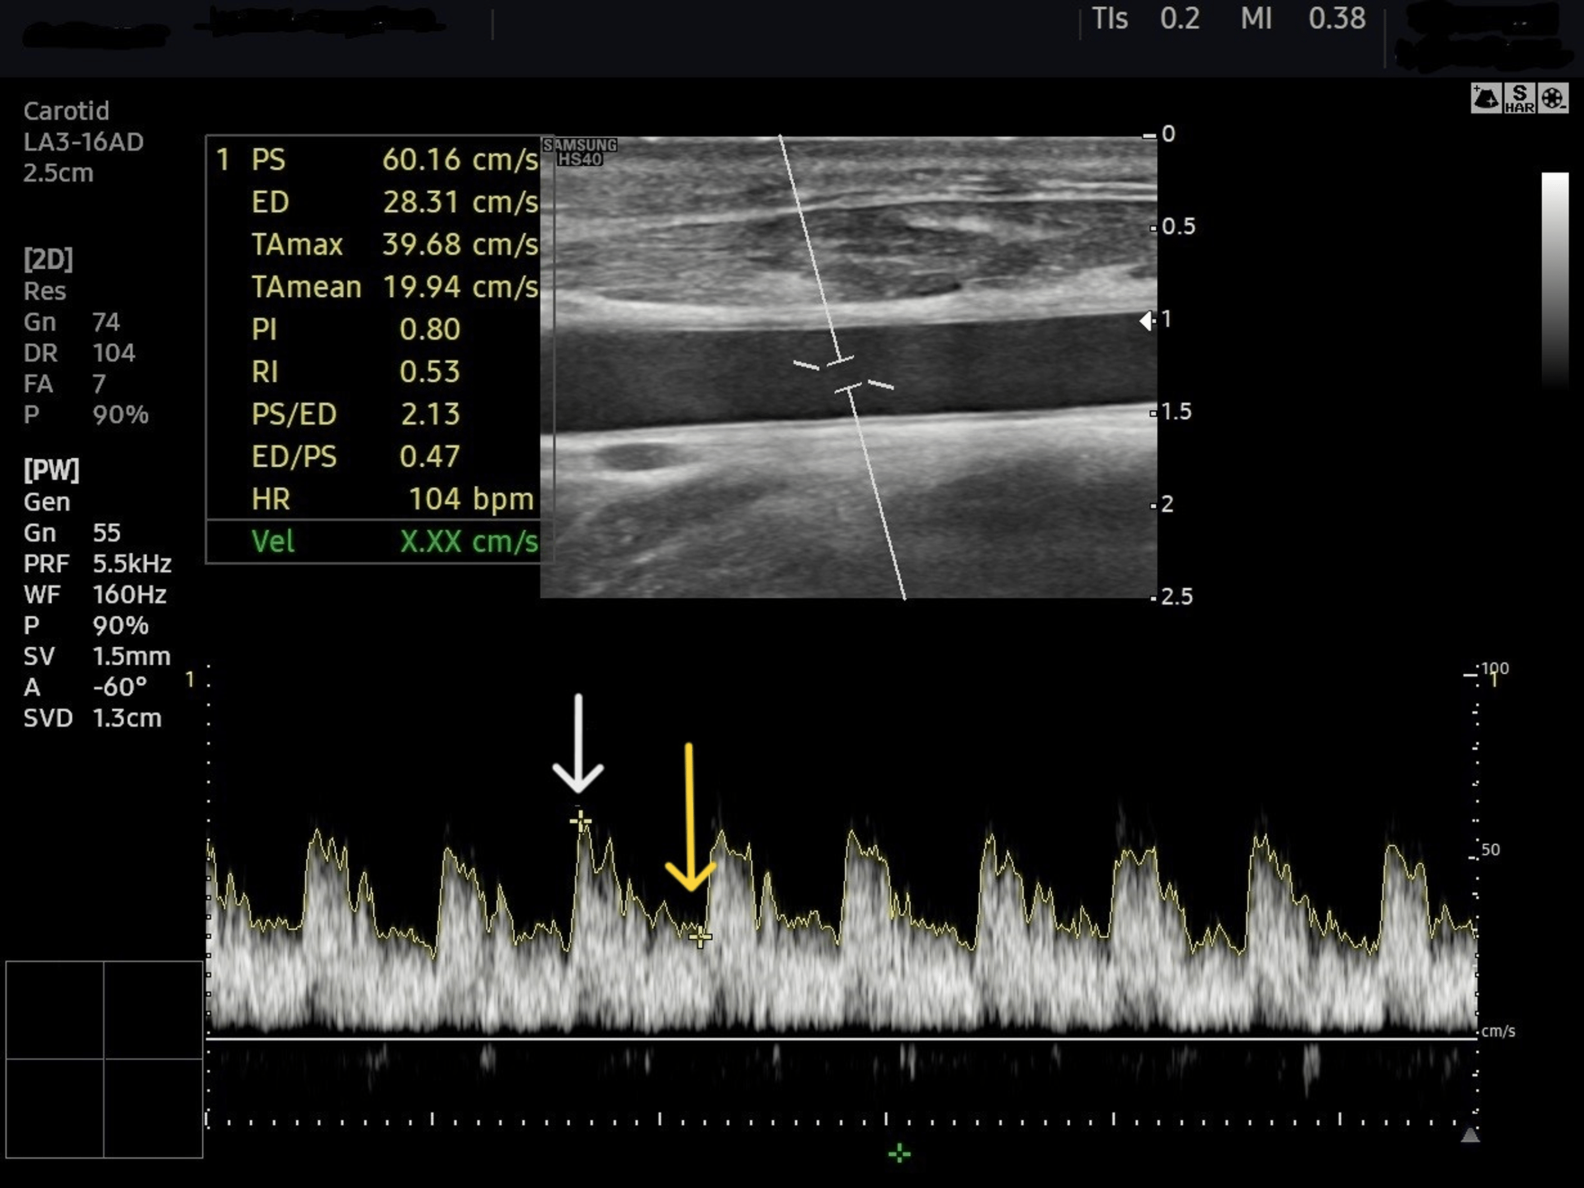1584x1188 pixels.
Task: Open the LA3-16AD transducer selector
Action: pos(84,143)
